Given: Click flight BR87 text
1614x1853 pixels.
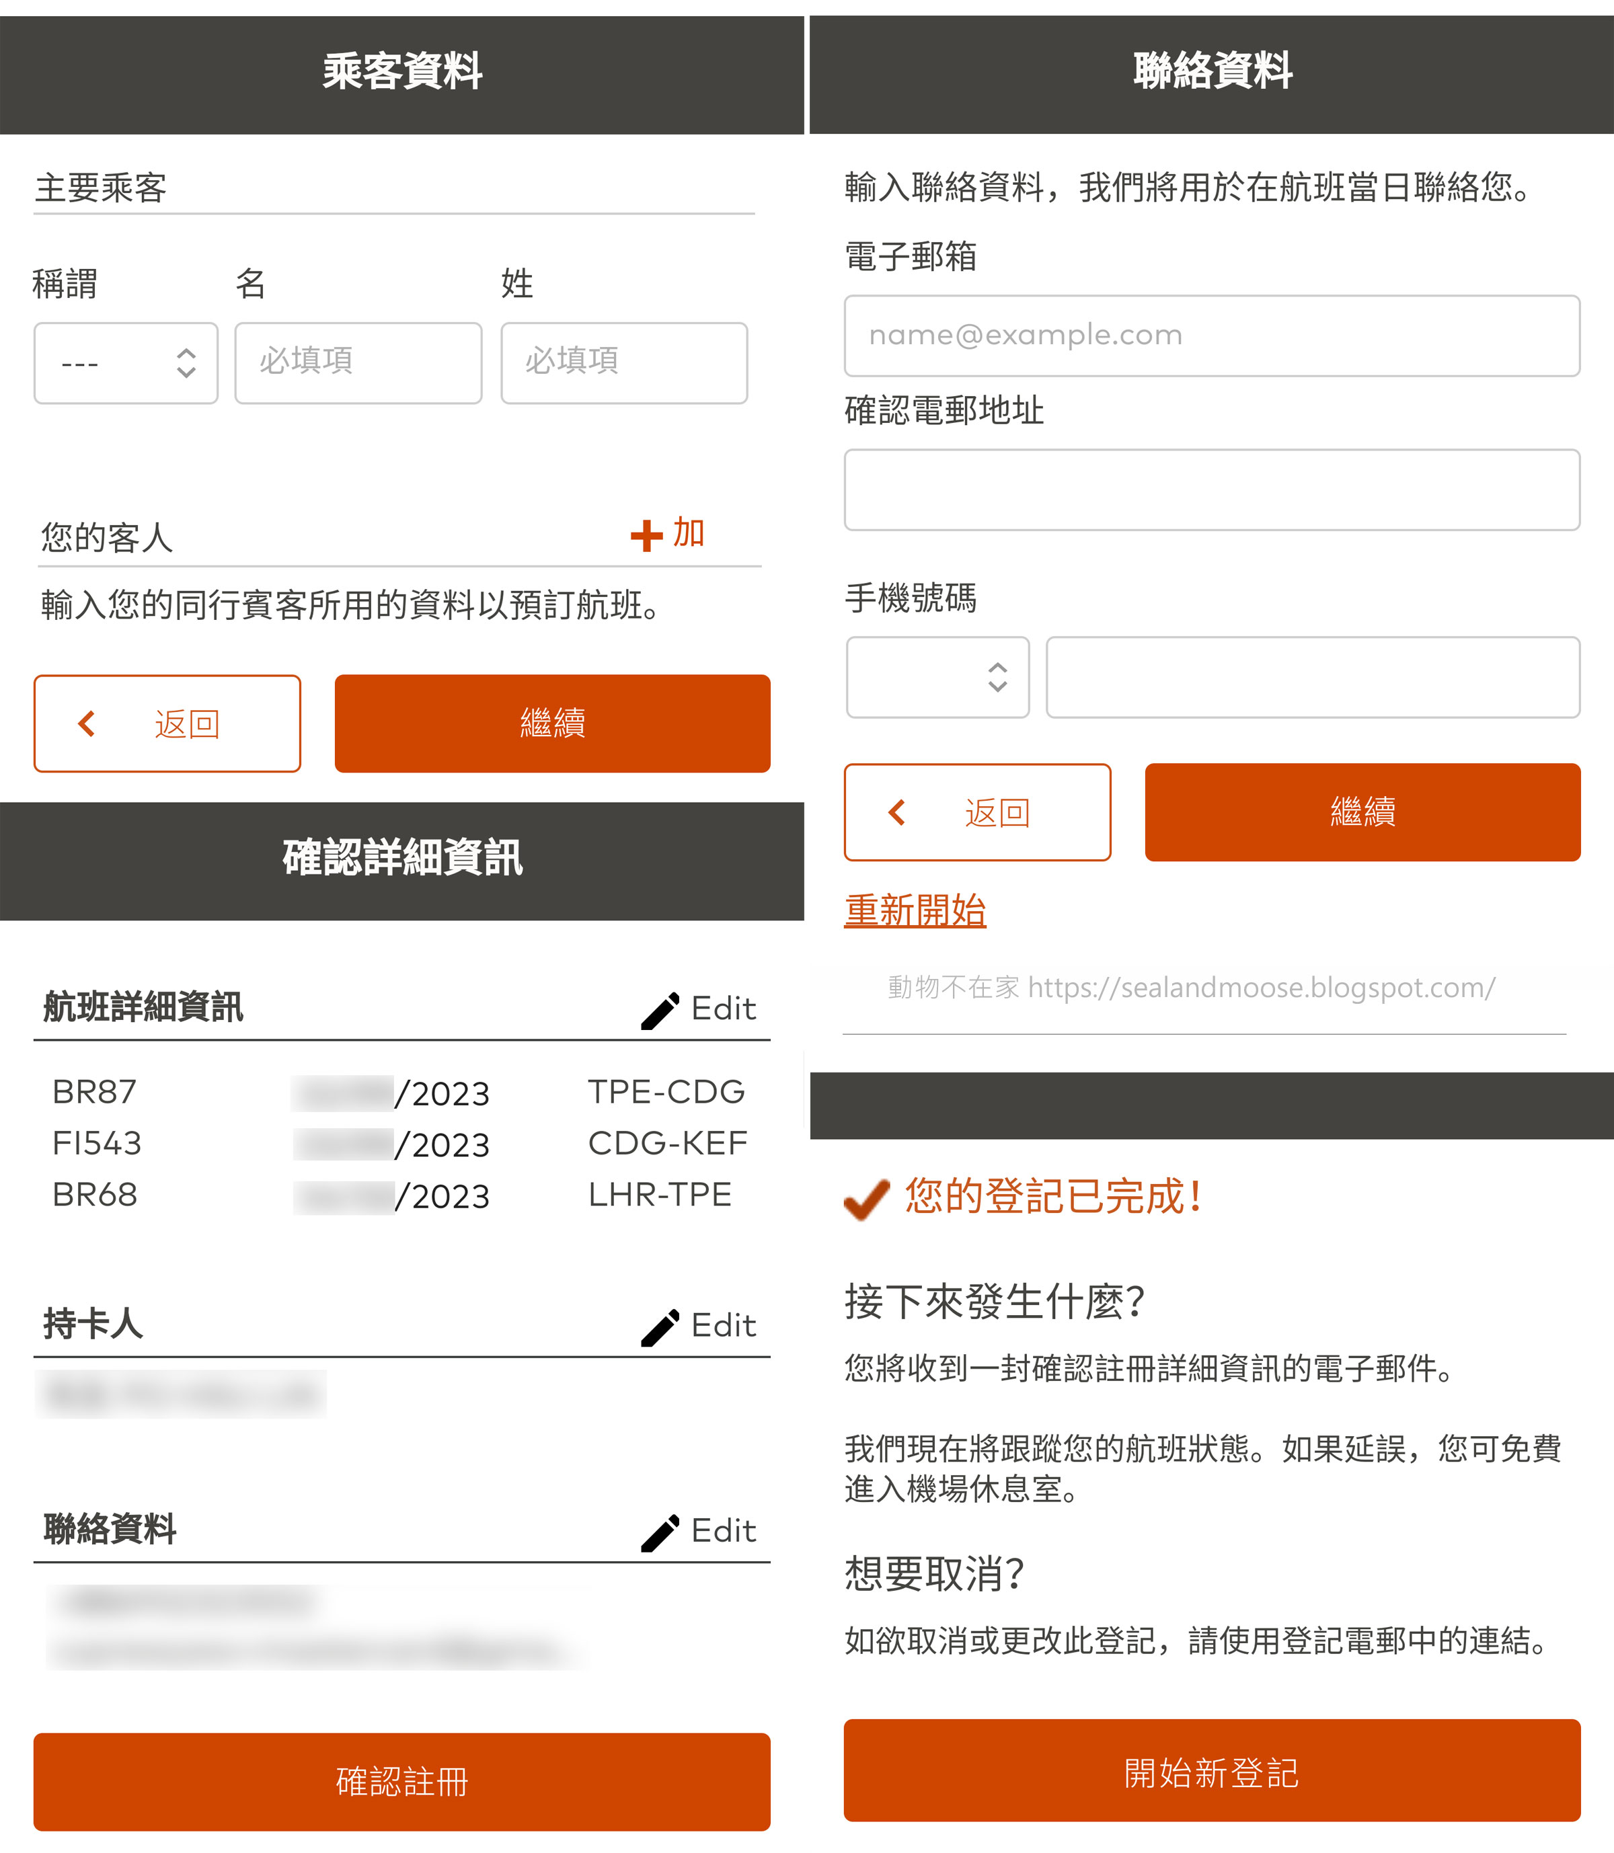Looking at the screenshot, I should pos(95,1092).
